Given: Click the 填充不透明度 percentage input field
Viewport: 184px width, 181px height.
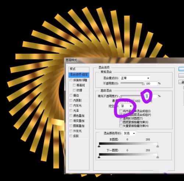Looking at the screenshot, I should click(151, 96).
